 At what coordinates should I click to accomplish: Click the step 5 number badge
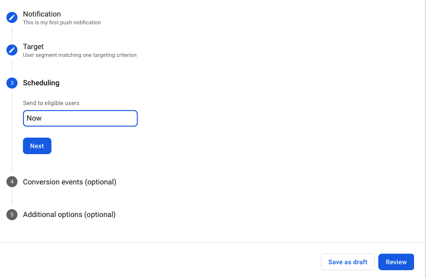pyautogui.click(x=12, y=215)
